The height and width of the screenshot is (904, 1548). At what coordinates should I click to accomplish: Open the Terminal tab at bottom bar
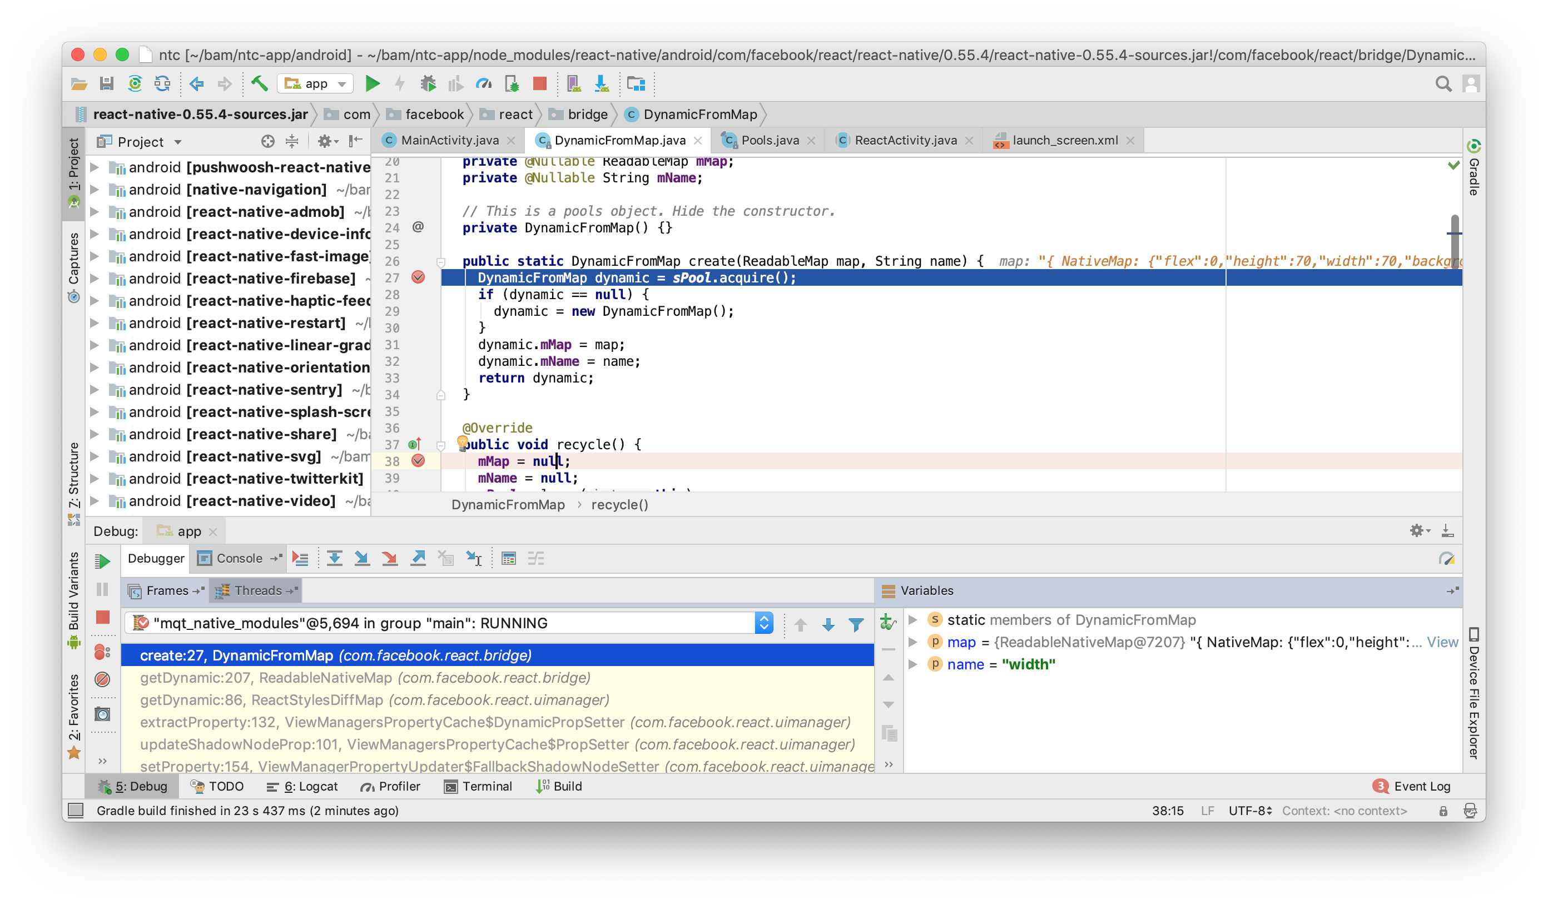coord(482,787)
